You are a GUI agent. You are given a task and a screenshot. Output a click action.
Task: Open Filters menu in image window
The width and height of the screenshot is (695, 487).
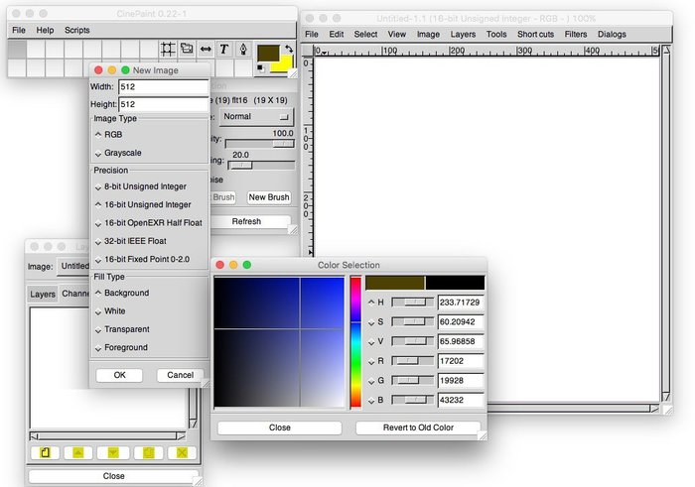(575, 34)
